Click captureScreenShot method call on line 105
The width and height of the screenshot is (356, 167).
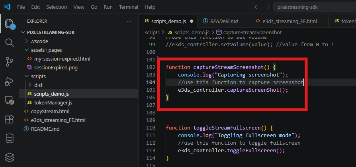point(253,90)
